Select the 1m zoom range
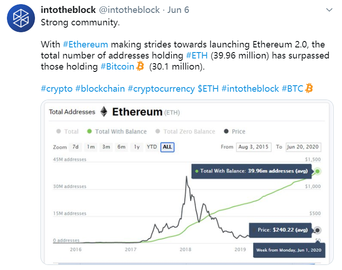The height and width of the screenshot is (270, 342). pyautogui.click(x=91, y=147)
